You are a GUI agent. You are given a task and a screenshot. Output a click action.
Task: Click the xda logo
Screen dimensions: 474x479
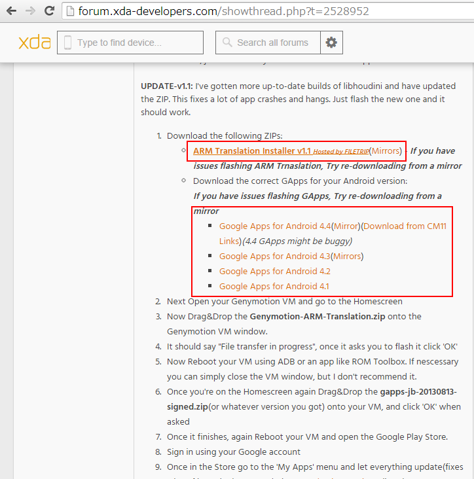35,42
